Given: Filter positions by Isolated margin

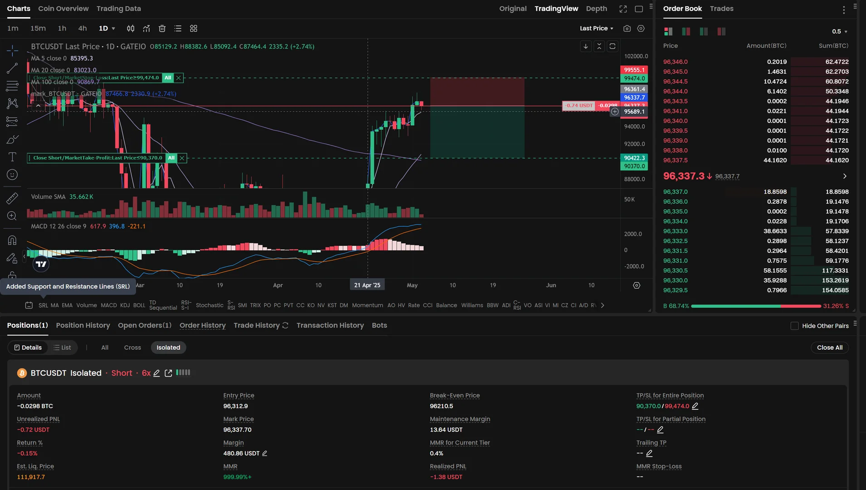Looking at the screenshot, I should click(x=168, y=348).
